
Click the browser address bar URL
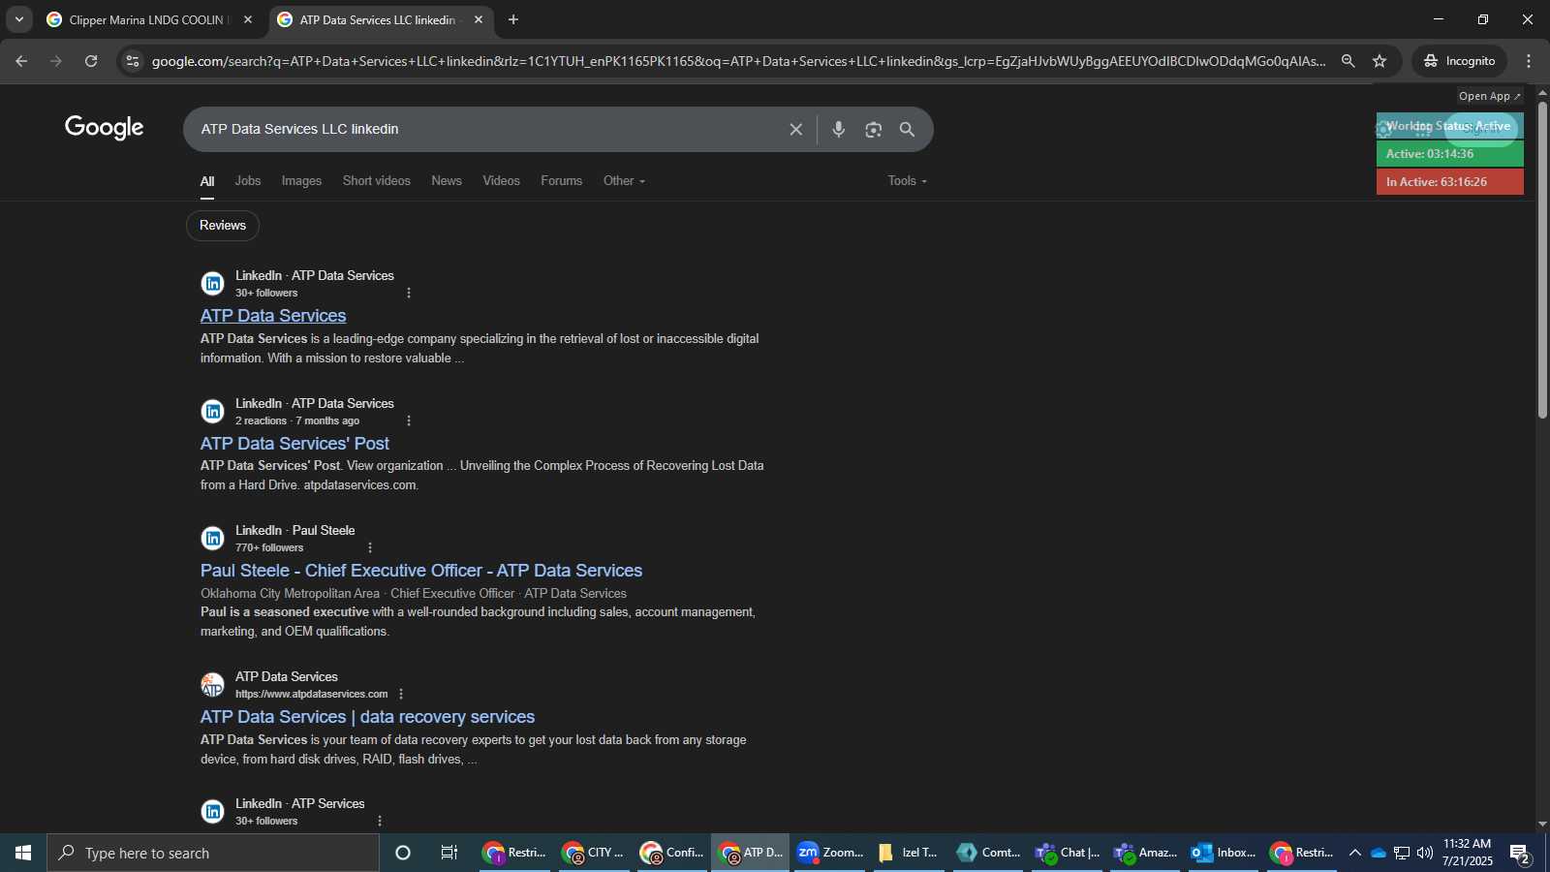pyautogui.click(x=738, y=61)
